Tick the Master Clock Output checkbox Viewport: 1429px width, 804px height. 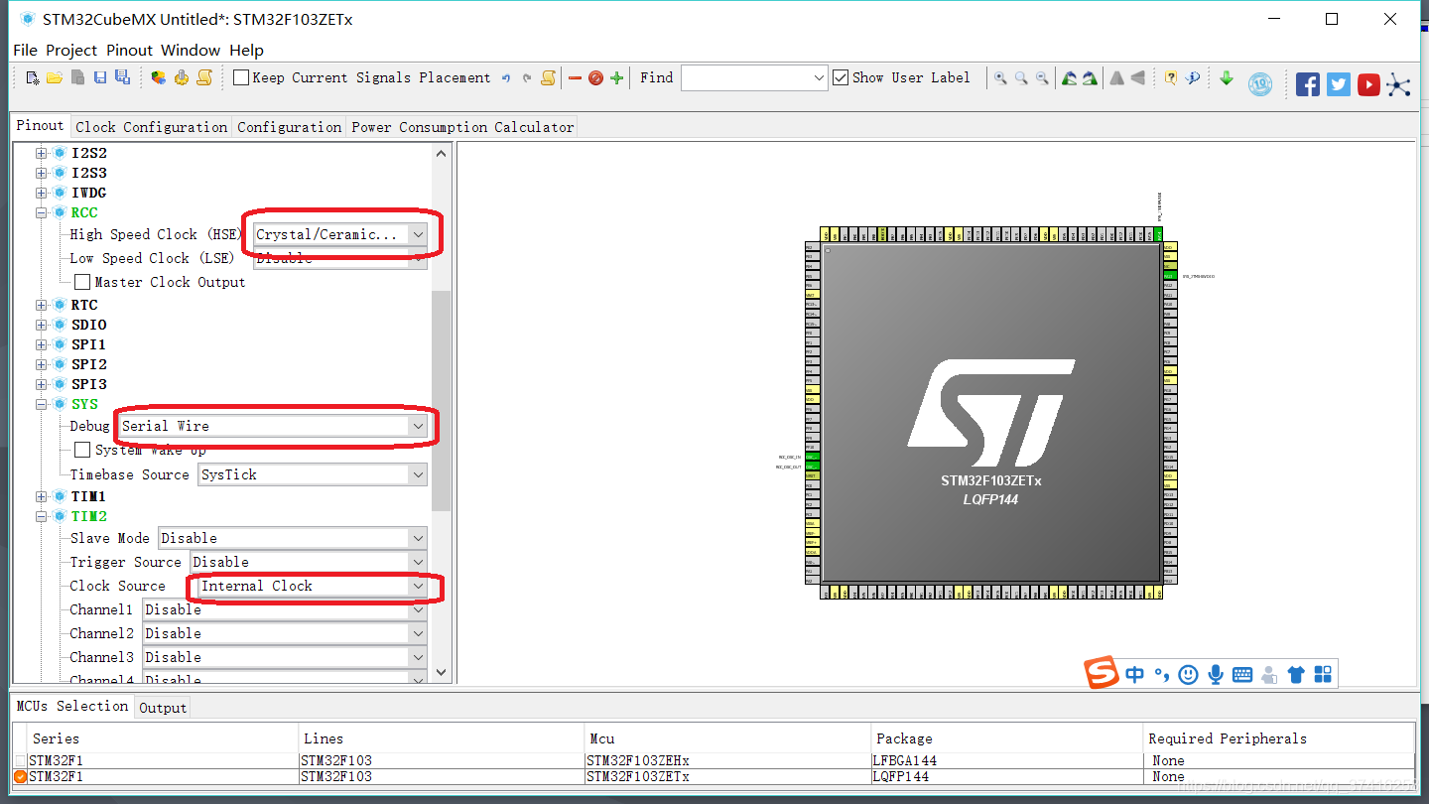click(82, 282)
